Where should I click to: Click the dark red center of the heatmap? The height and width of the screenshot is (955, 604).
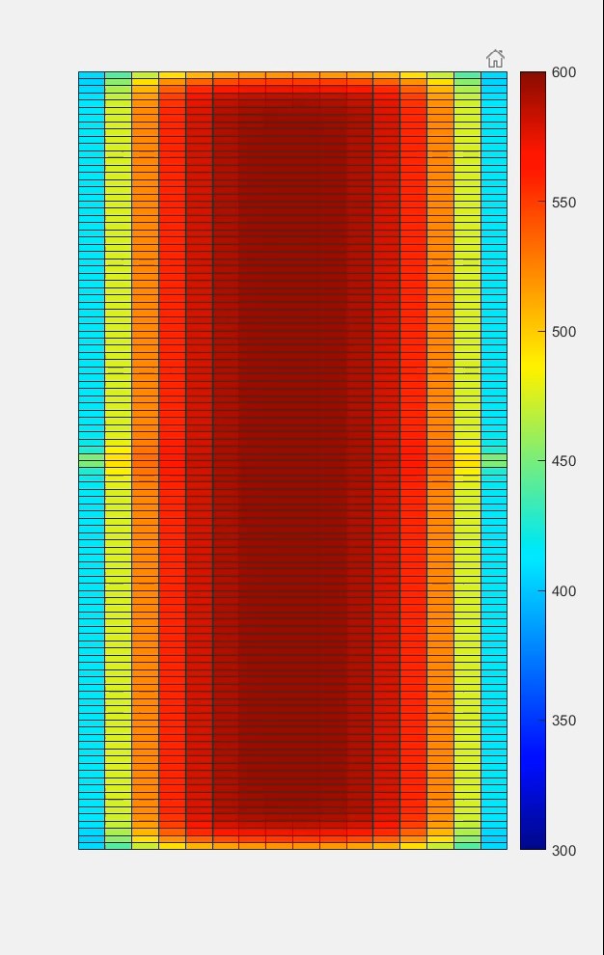292,461
